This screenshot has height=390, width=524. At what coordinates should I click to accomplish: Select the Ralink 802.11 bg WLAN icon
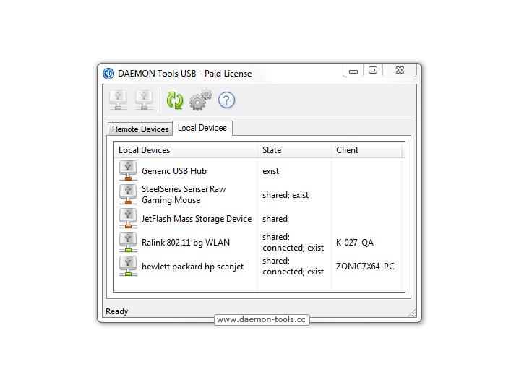[128, 242]
